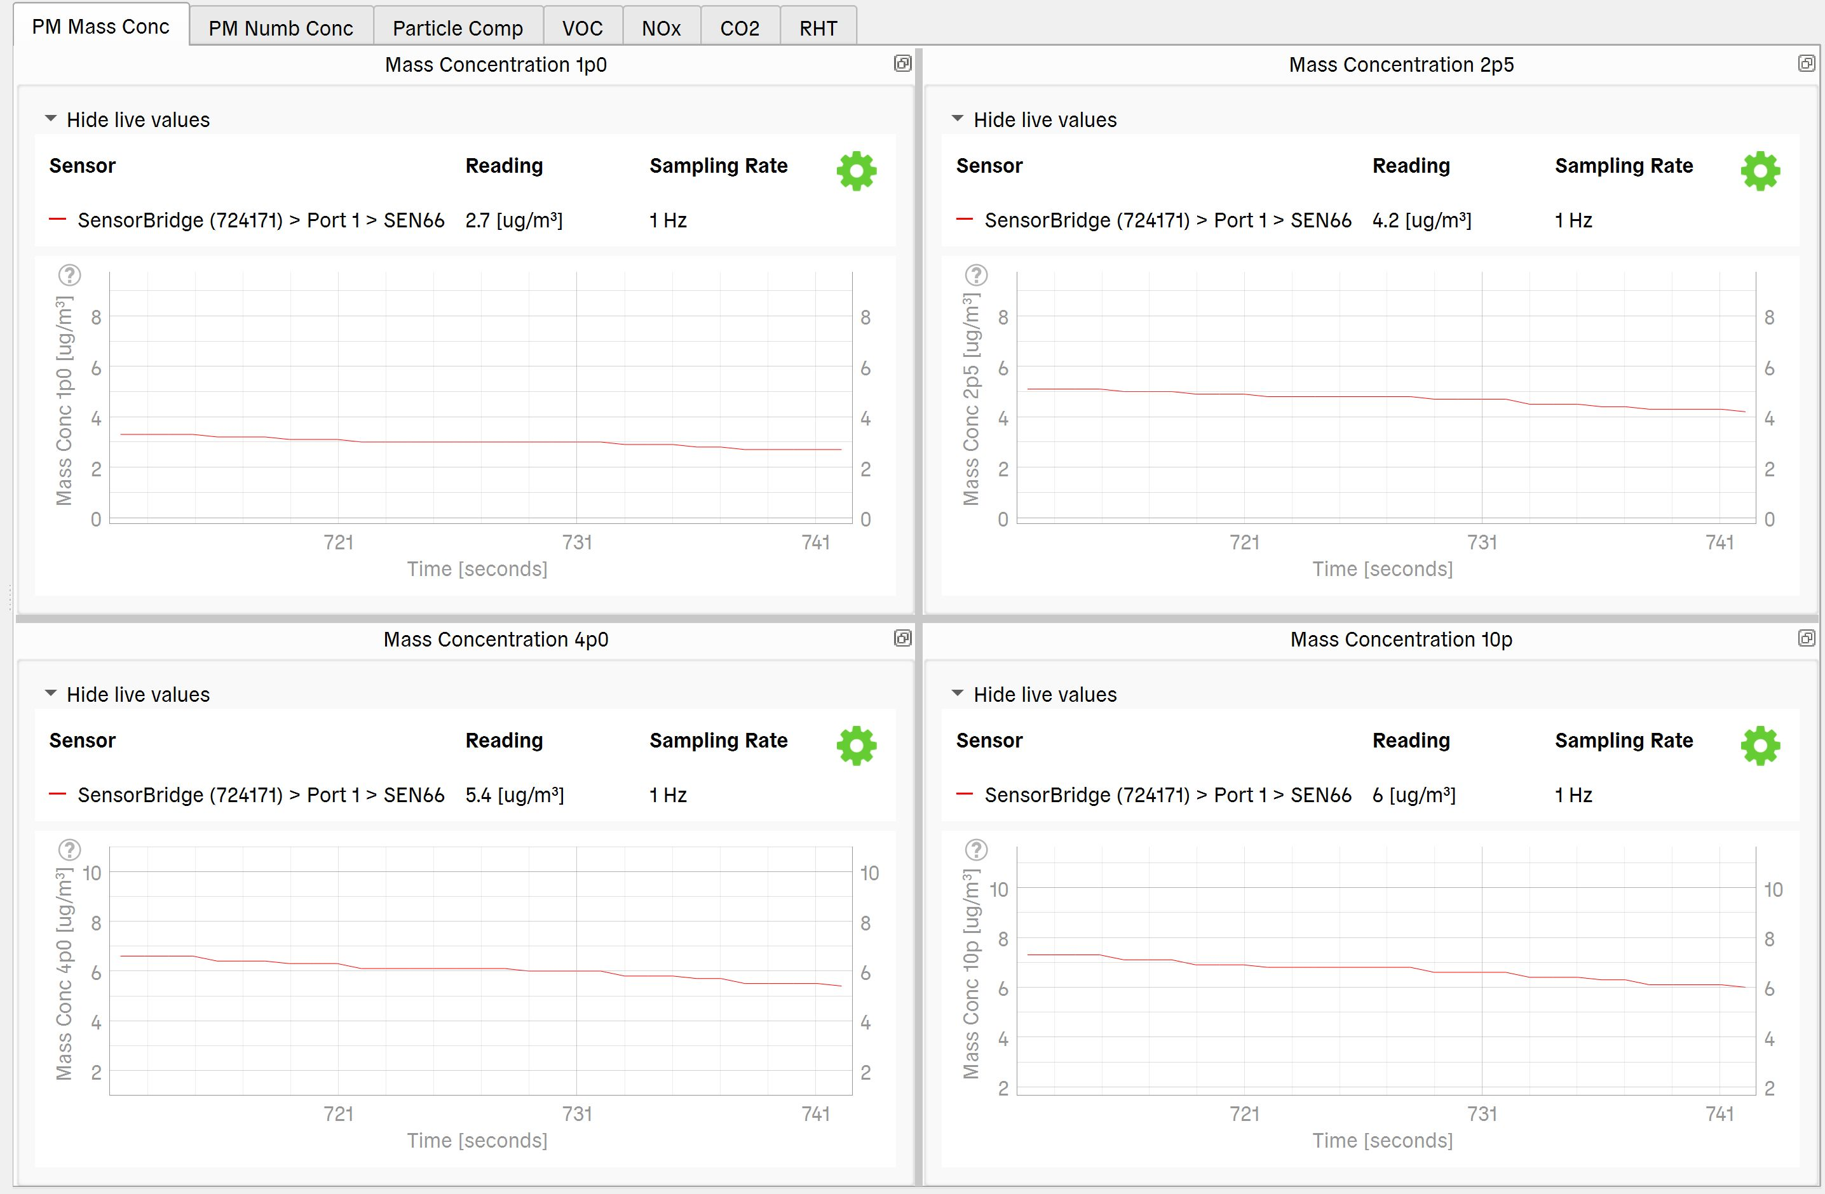The image size is (1825, 1194).
Task: Click red SEN66 line swatch in 2p5 panel
Action: 965,220
